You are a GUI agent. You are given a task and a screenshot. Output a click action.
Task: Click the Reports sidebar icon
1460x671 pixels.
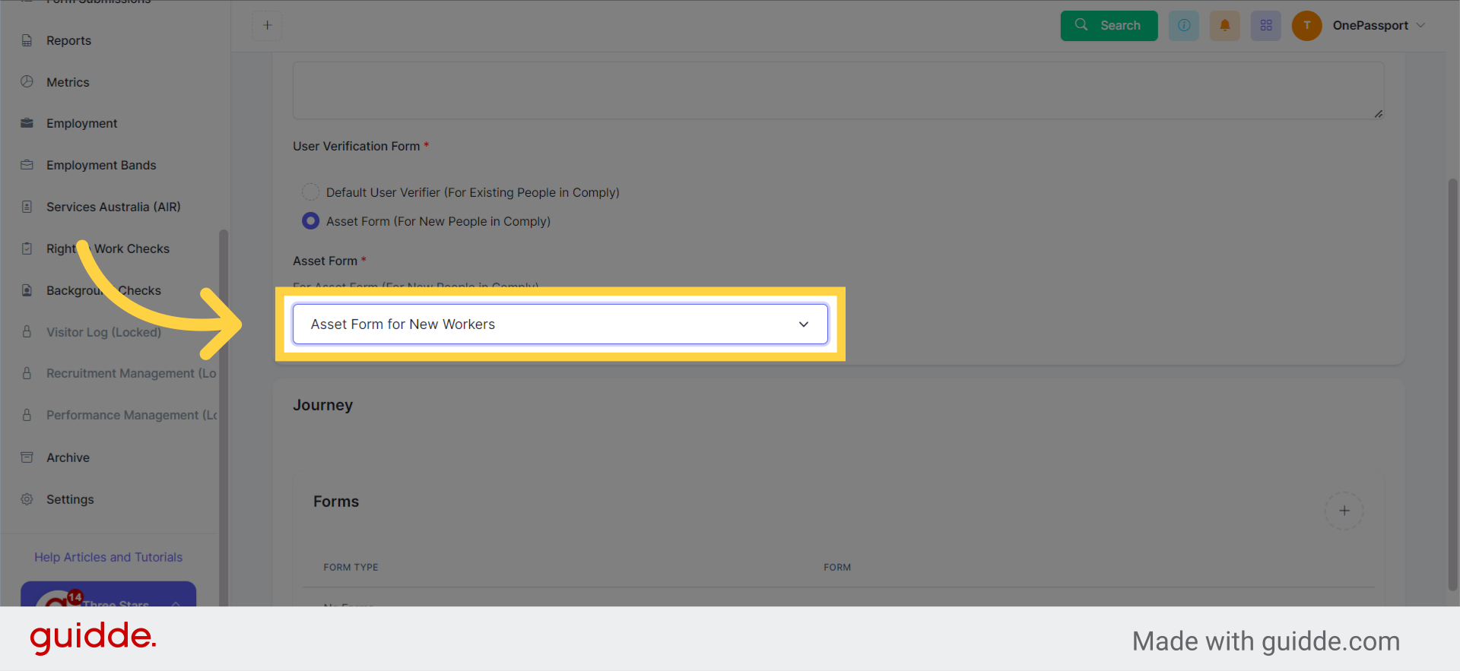click(27, 40)
